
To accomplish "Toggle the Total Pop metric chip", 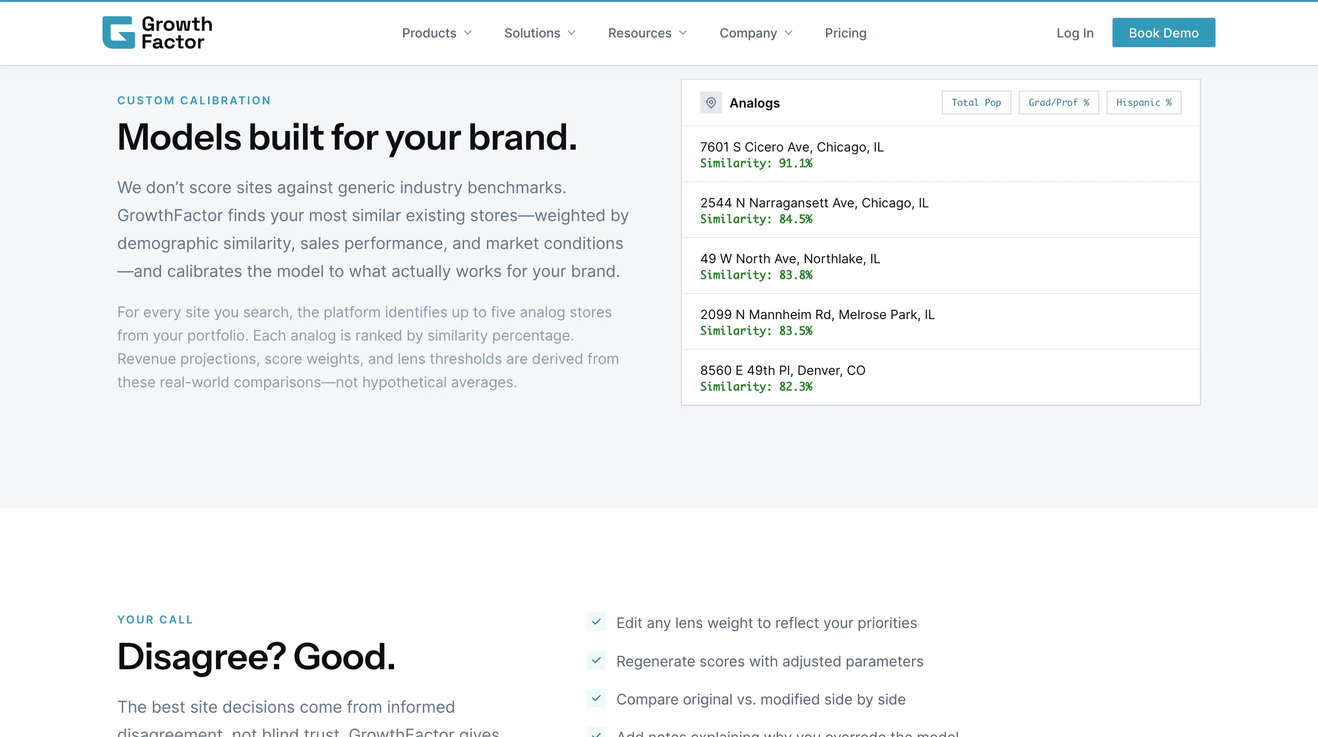I will point(976,103).
